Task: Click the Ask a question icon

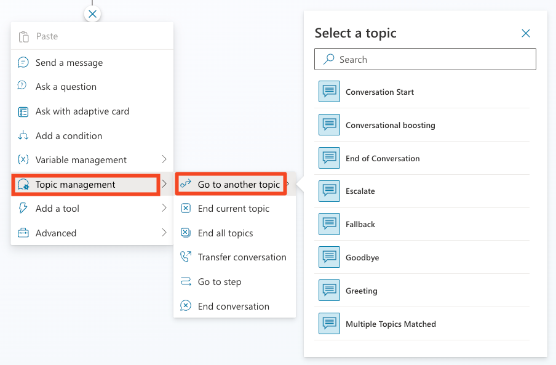Action: (x=23, y=87)
